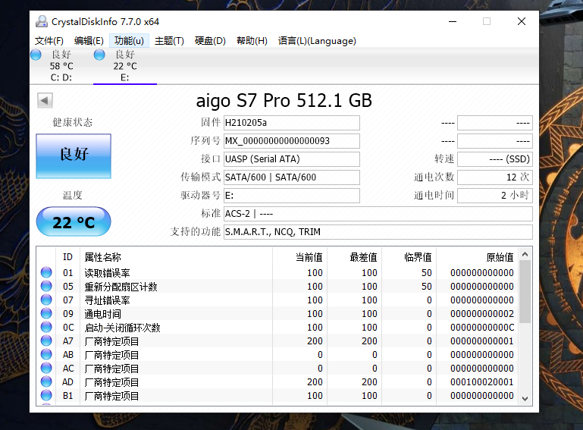Click the attribute list scrollbar thumb

[525, 292]
